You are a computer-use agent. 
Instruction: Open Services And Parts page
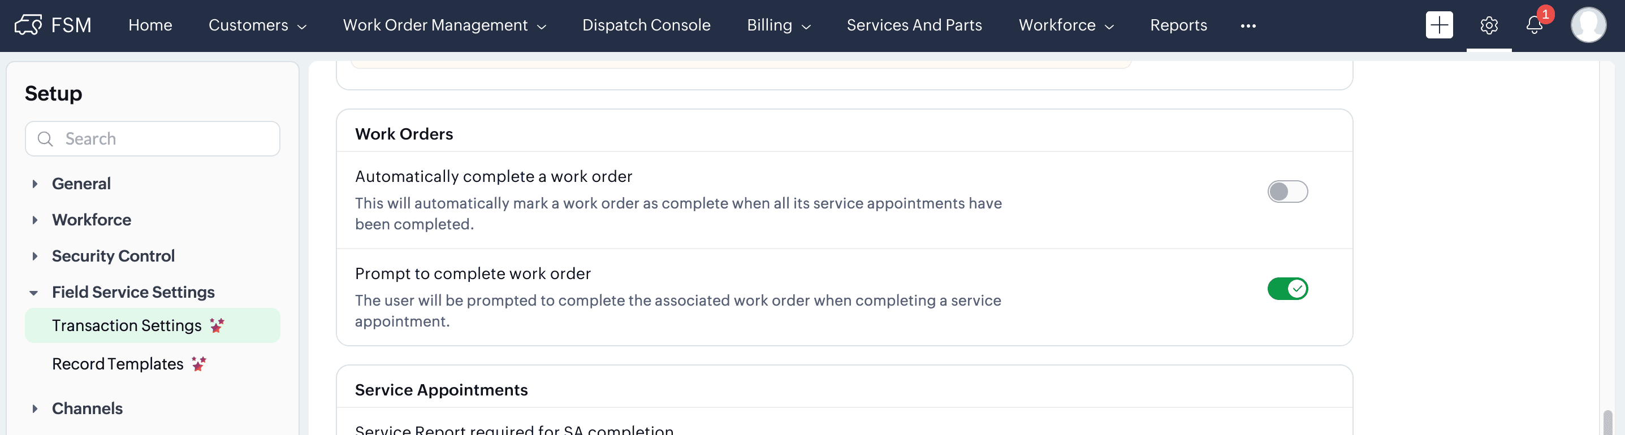pyautogui.click(x=914, y=25)
